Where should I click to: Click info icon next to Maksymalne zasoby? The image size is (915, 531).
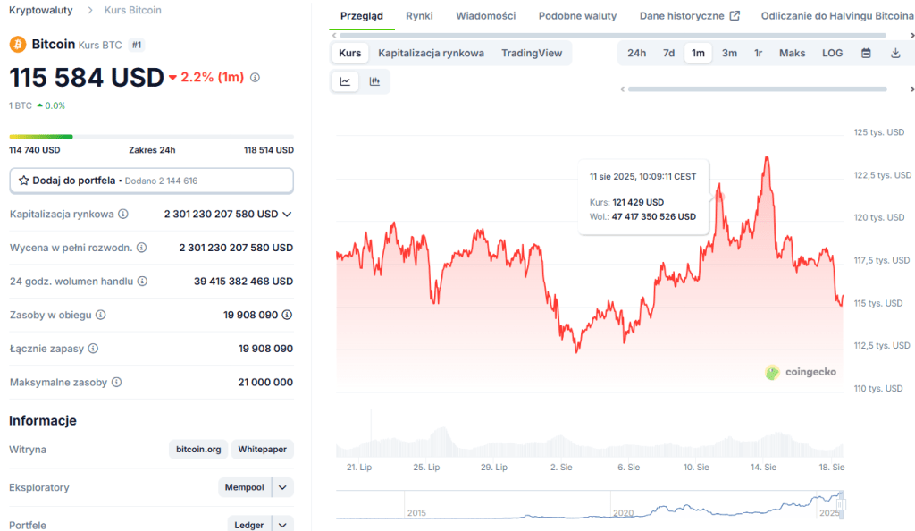117,383
